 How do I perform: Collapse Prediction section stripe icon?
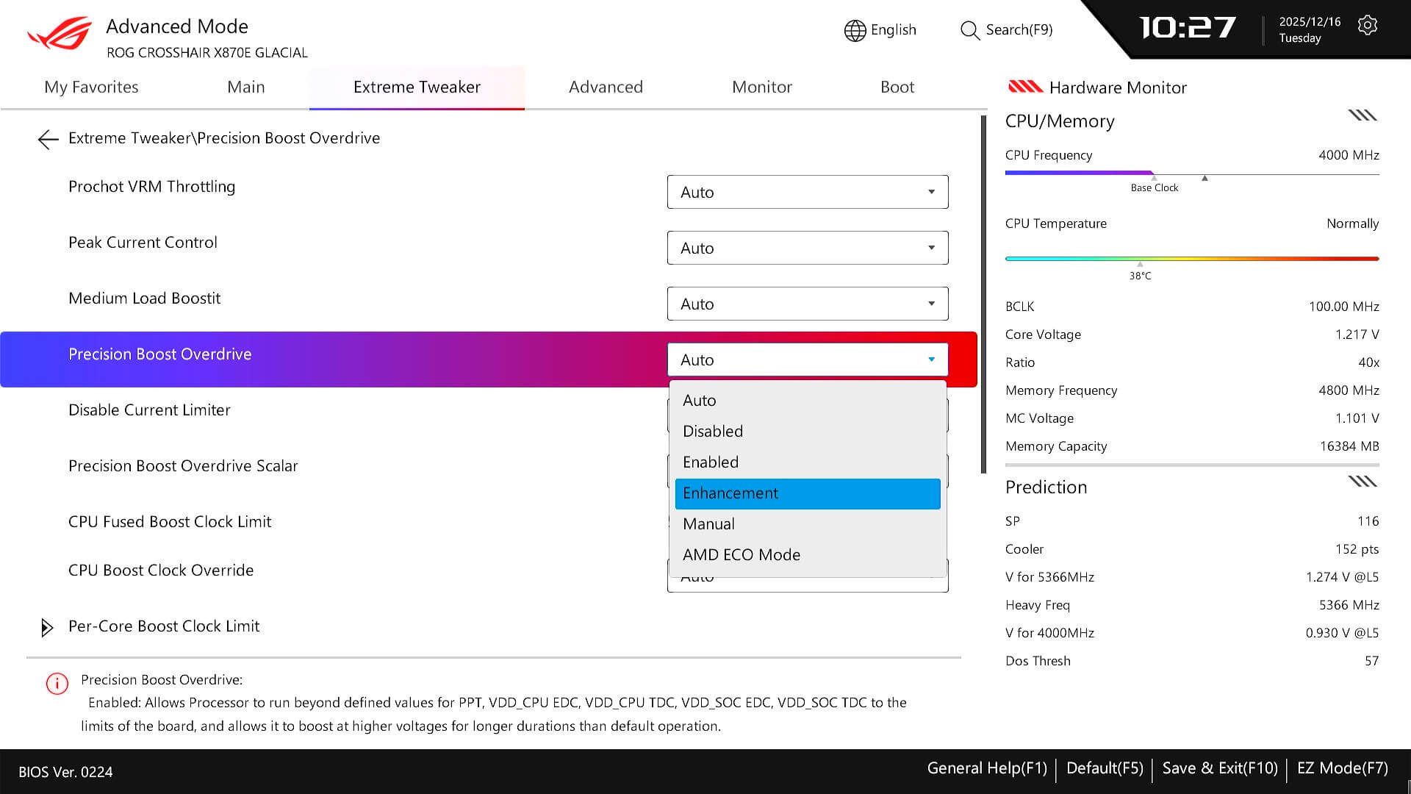coord(1362,482)
